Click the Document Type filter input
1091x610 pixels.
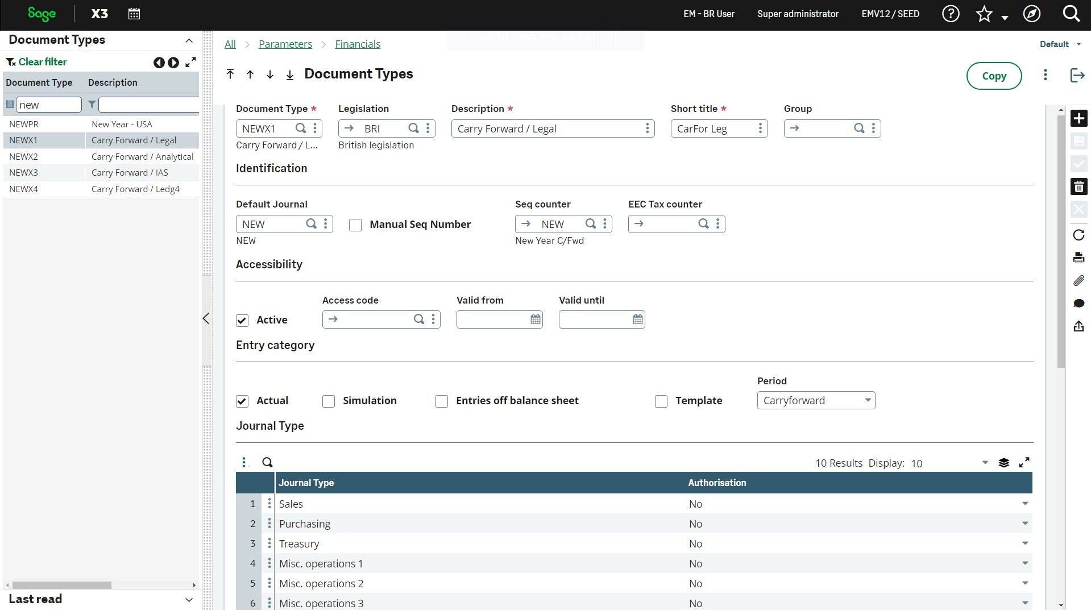pyautogui.click(x=49, y=105)
